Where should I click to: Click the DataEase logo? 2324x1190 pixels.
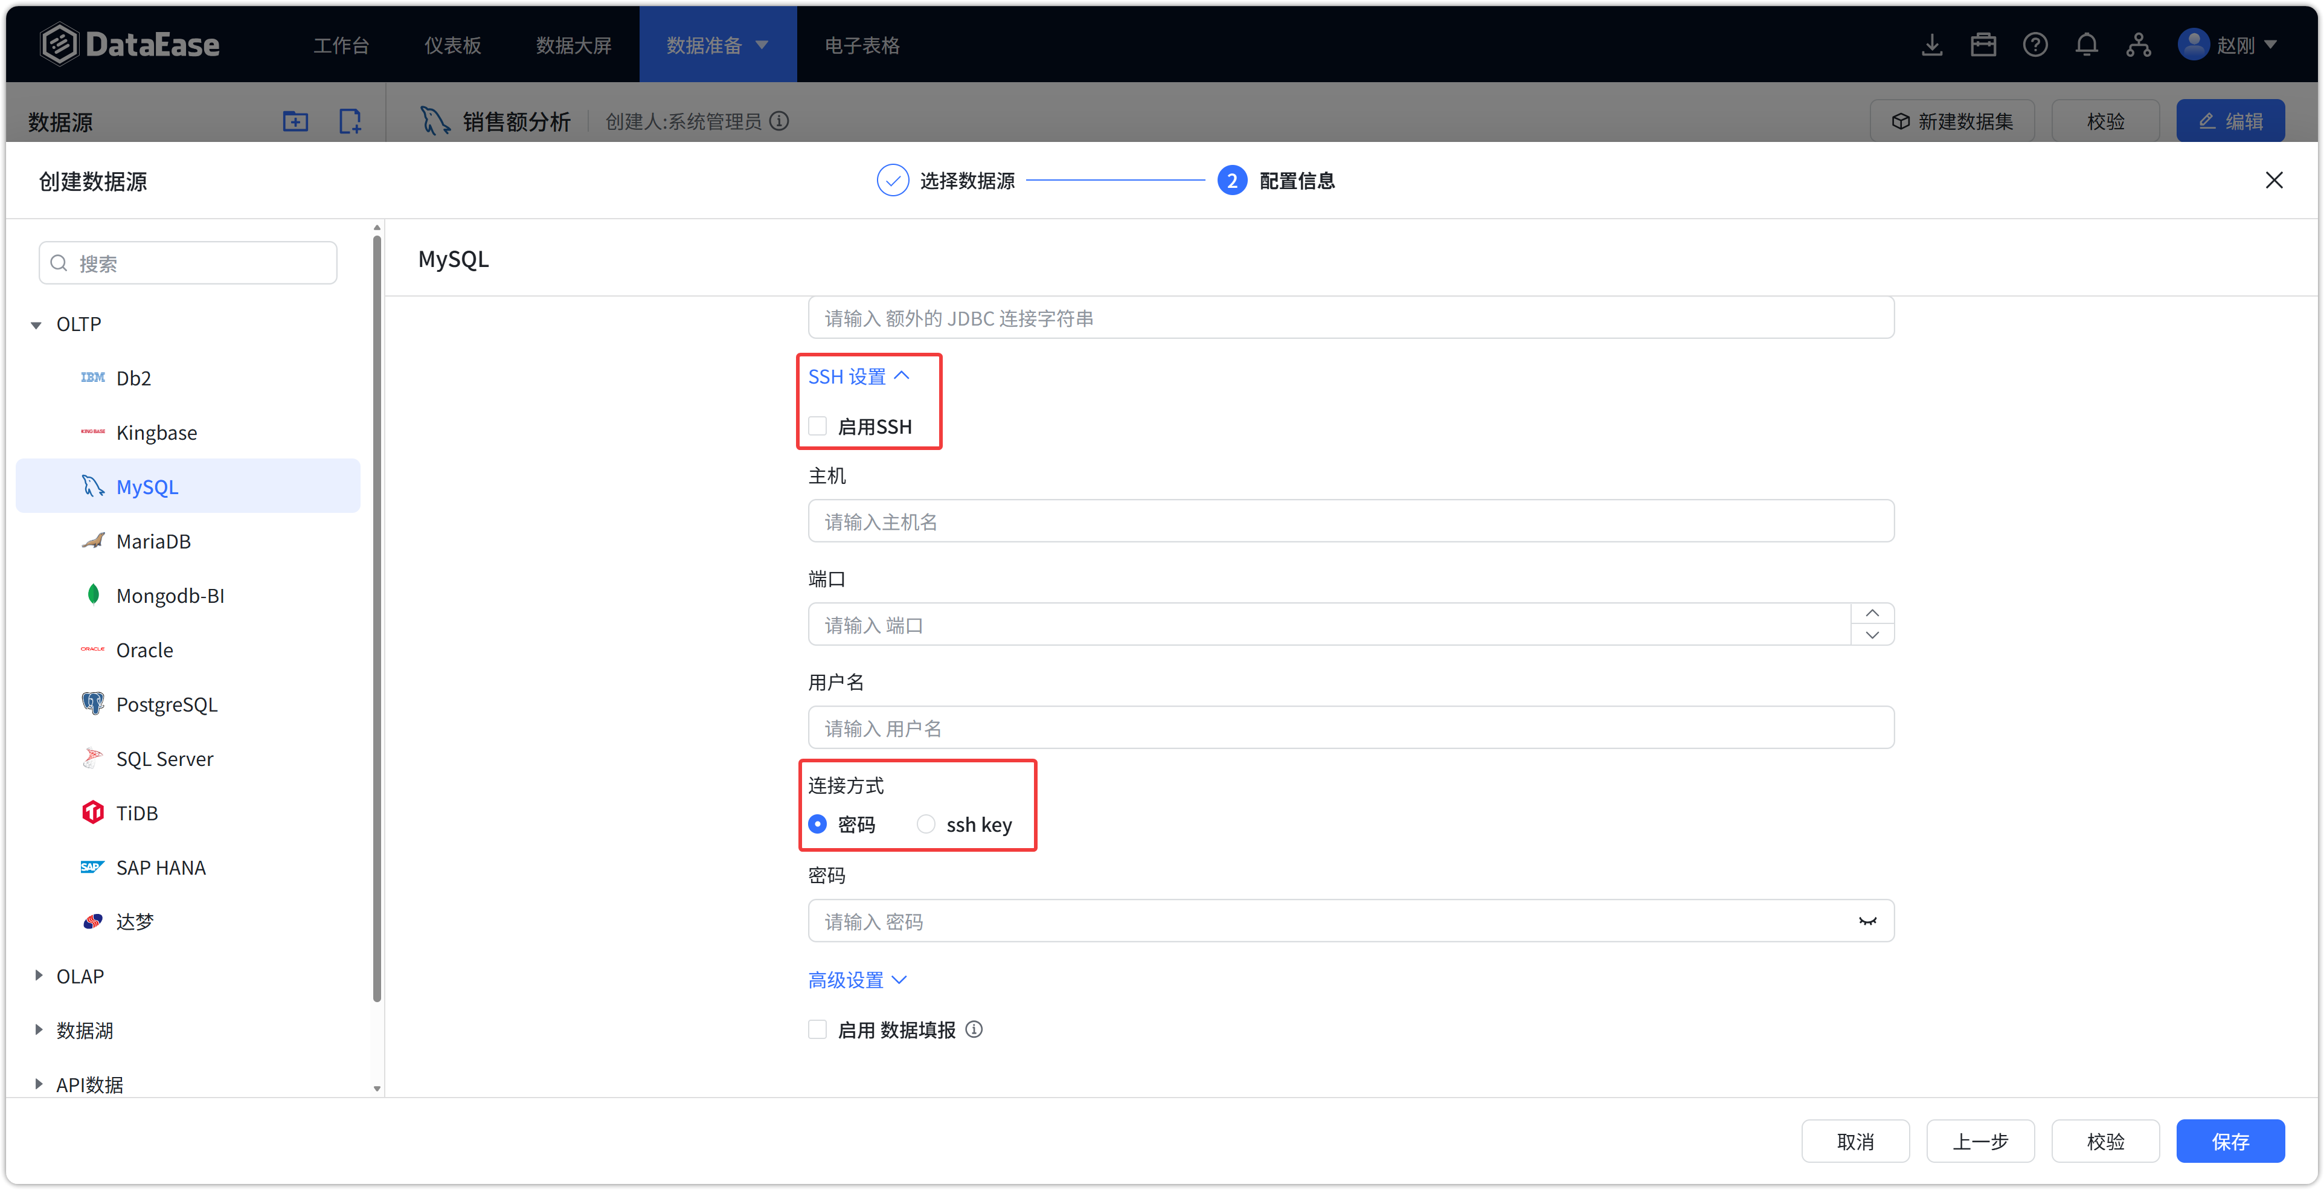130,44
